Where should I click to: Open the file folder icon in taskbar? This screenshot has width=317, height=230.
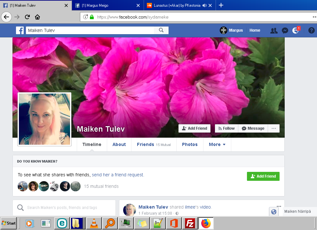click(x=76, y=223)
